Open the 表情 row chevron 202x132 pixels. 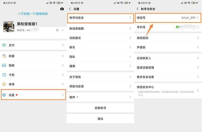[x=63, y=84]
